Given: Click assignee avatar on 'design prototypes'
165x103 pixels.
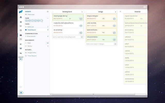Looking at the screenshot, I should (114, 19).
